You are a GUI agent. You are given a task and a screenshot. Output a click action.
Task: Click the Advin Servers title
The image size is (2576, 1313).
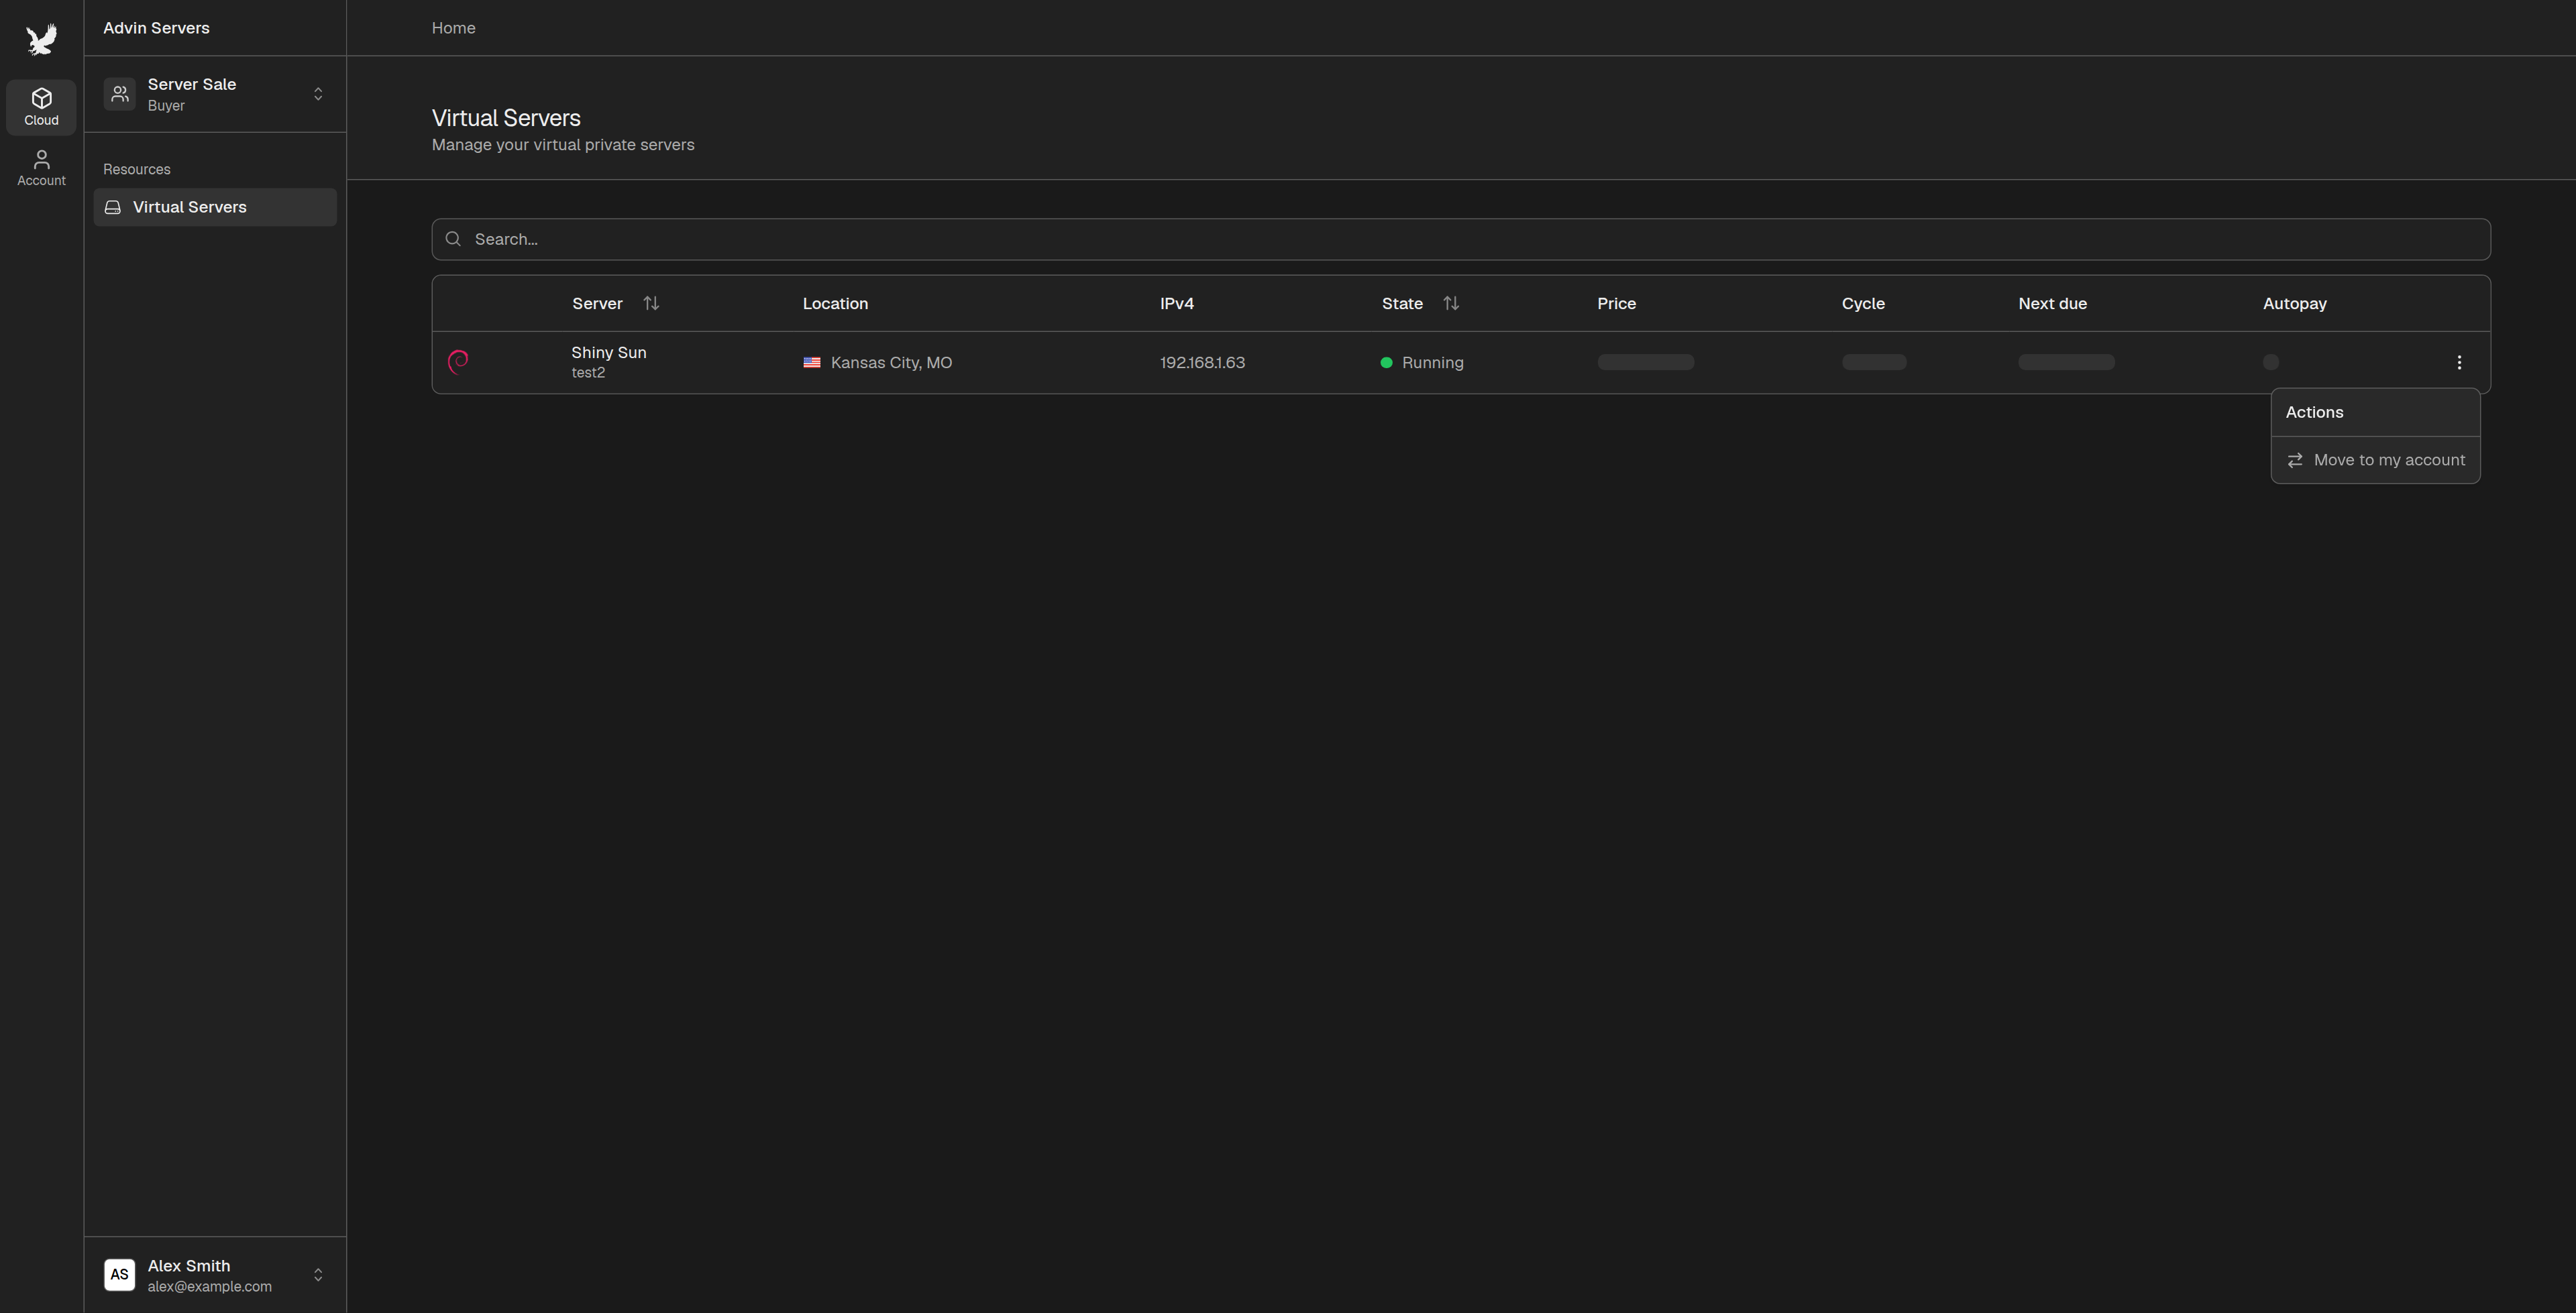pos(156,28)
